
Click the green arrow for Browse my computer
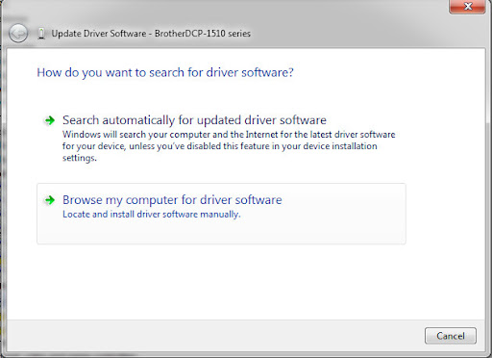point(50,200)
